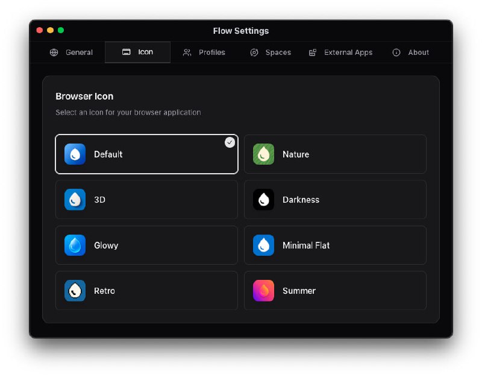Open the Spaces settings page

[271, 52]
